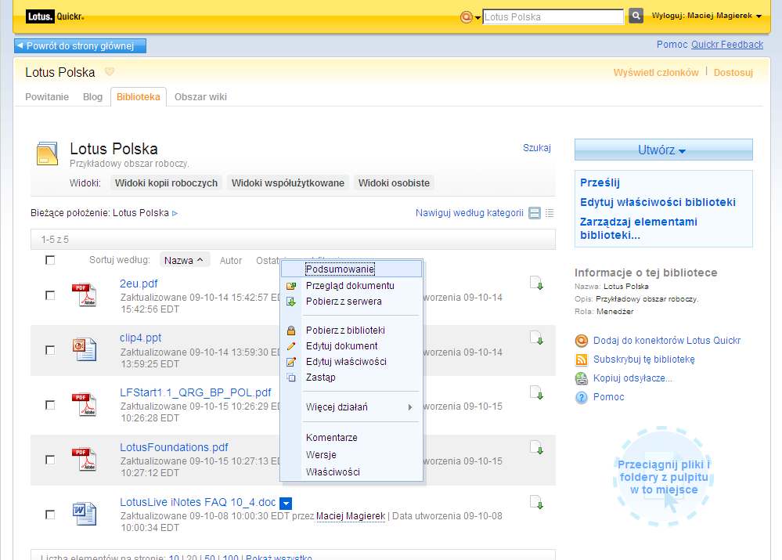Click the Prześlij link

tap(600, 182)
